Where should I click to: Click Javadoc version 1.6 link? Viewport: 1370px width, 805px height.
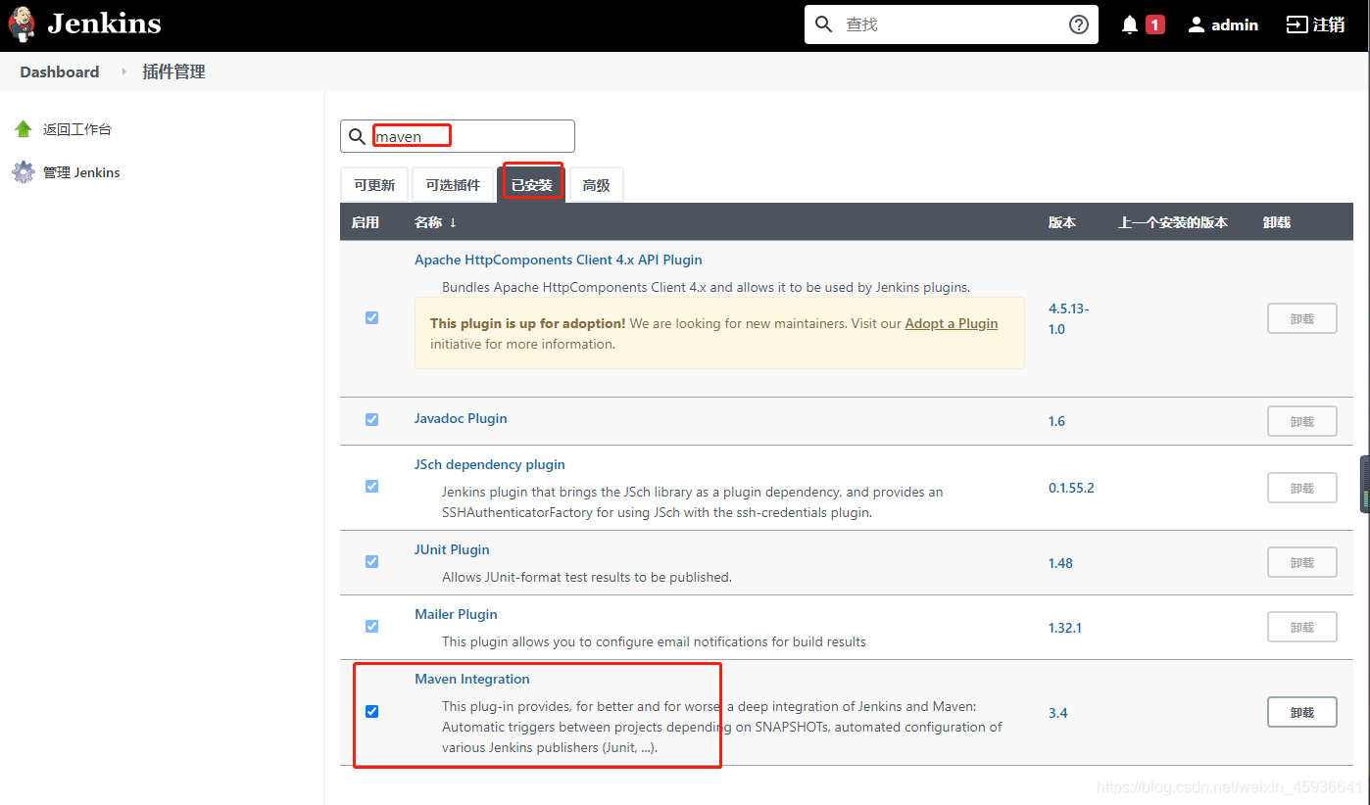(1056, 421)
